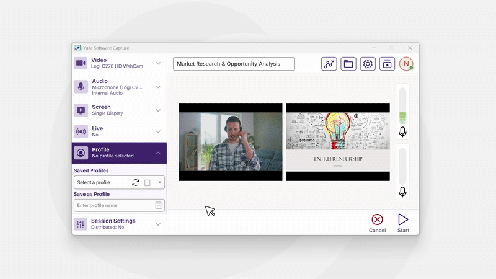Mute the upper microphone

pos(402,131)
